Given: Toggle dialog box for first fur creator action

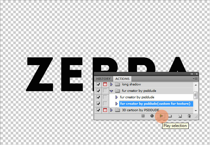Looking at the screenshot, I should click(x=105, y=97).
